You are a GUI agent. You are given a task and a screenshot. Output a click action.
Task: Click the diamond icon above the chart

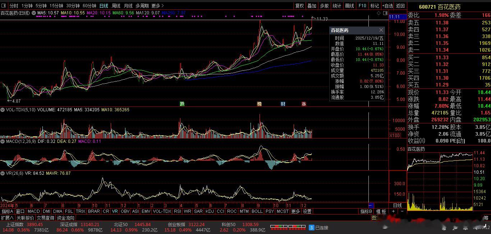pos(378,13)
